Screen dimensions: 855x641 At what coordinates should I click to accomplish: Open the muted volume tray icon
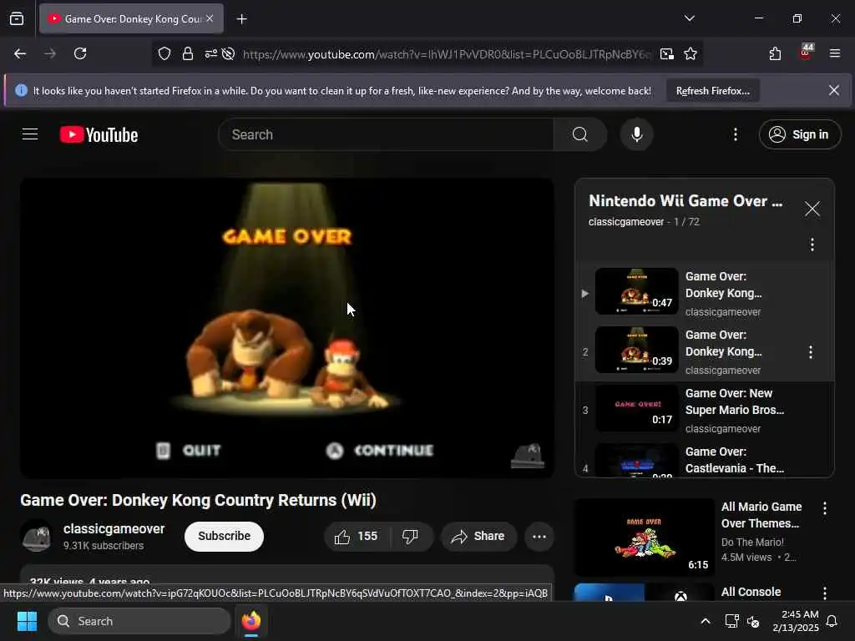754,621
